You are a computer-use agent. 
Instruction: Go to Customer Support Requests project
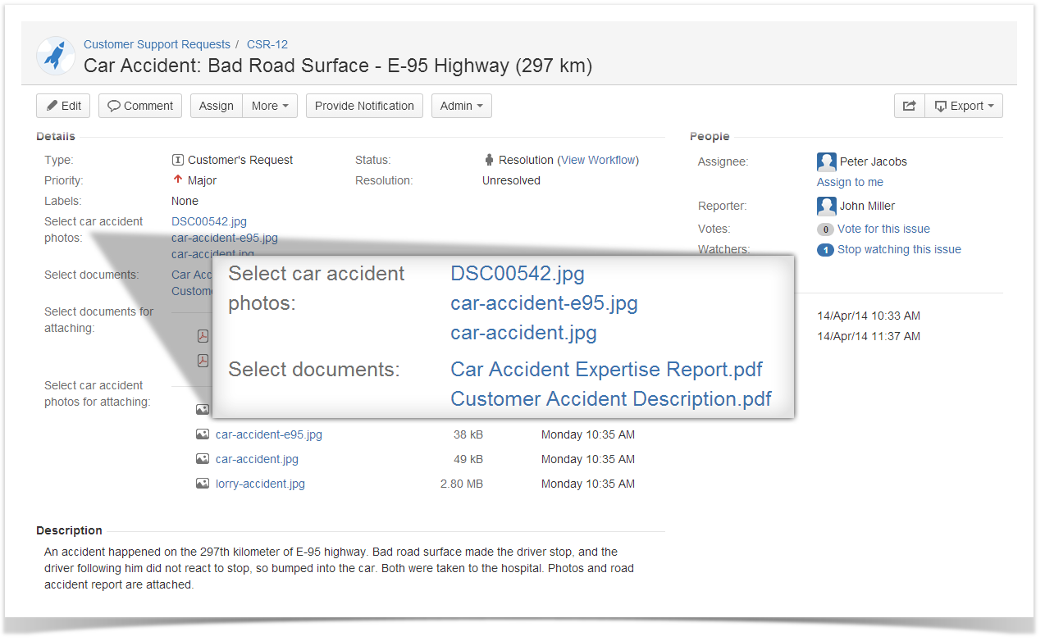tap(157, 44)
